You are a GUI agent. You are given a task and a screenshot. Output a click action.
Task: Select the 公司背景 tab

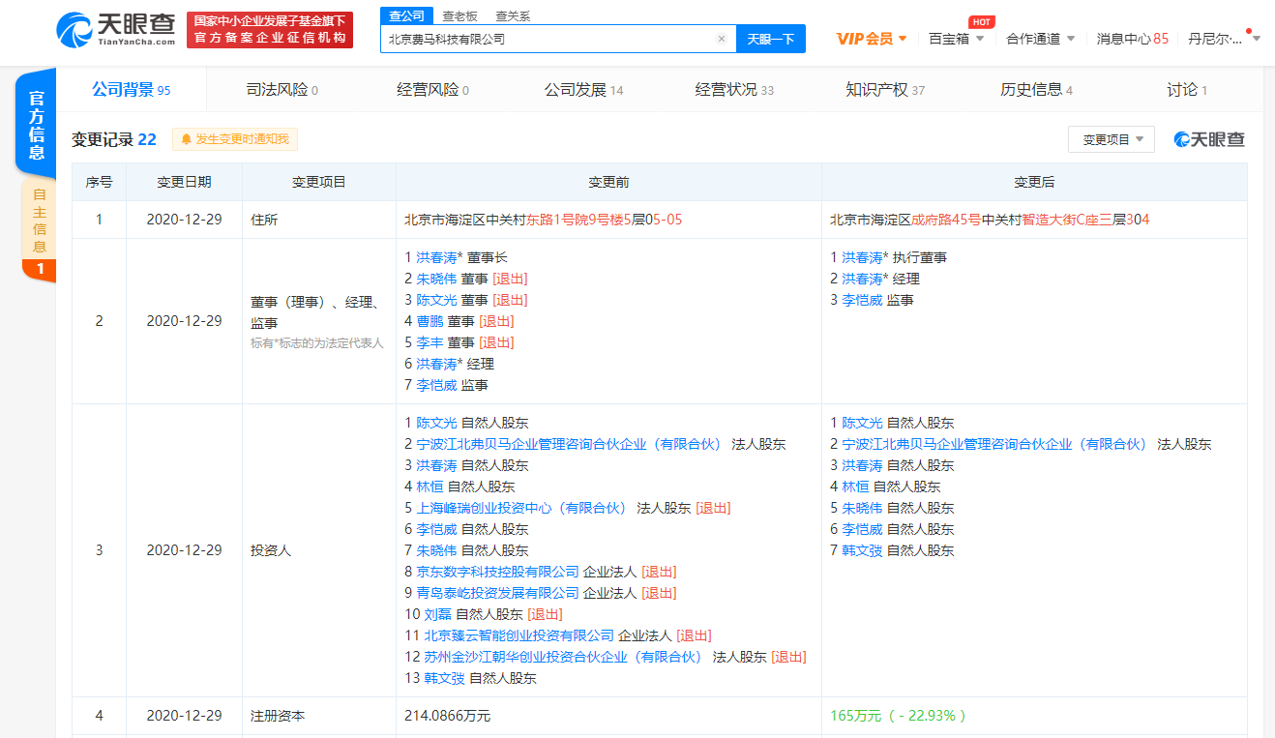click(131, 90)
